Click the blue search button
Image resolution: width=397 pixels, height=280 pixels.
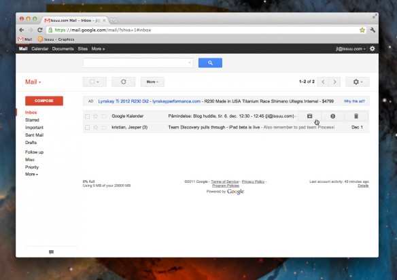210,63
